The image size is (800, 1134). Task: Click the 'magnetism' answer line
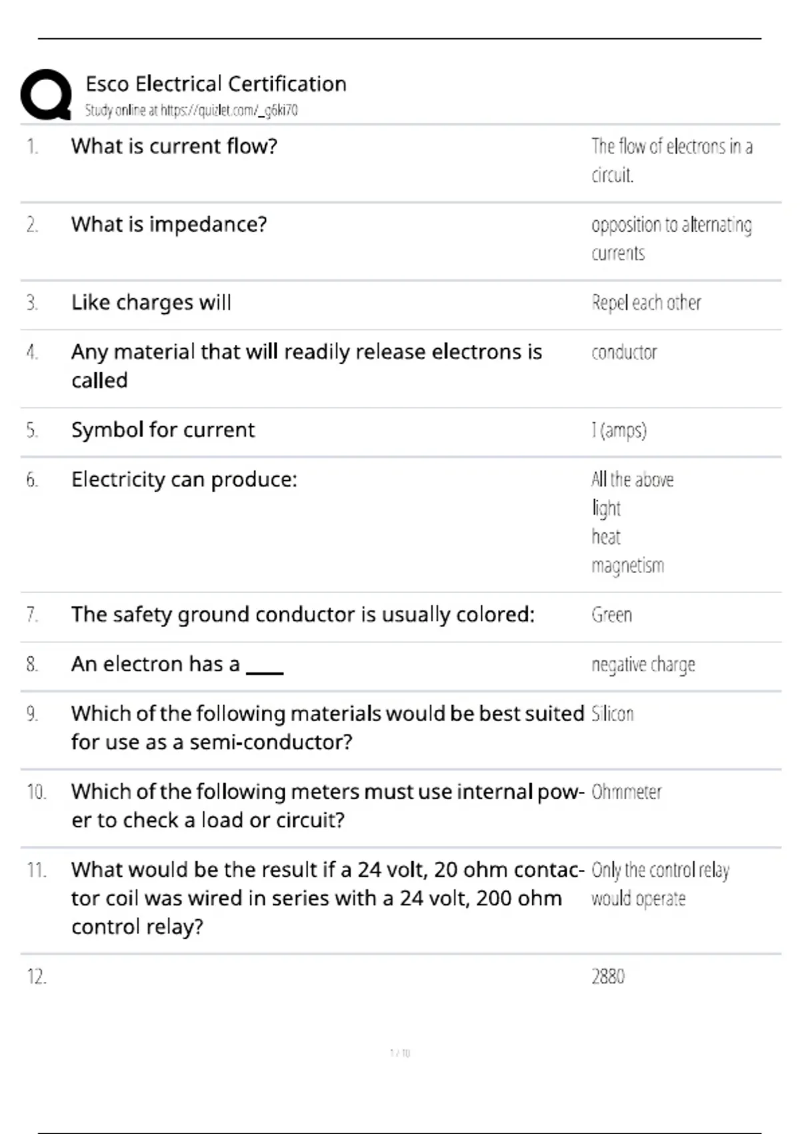click(627, 566)
